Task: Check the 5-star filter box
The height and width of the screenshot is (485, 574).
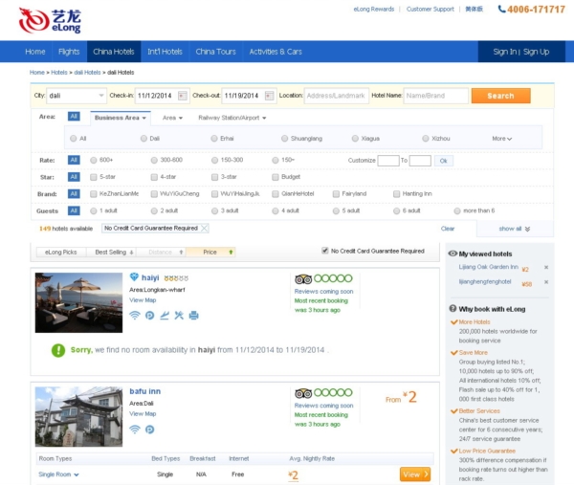Action: tap(94, 177)
